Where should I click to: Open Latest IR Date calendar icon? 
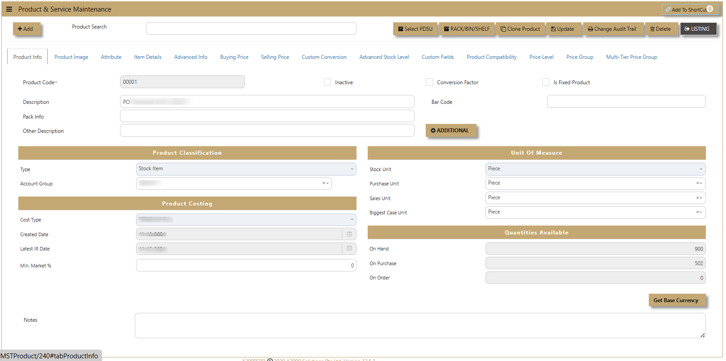coord(349,249)
